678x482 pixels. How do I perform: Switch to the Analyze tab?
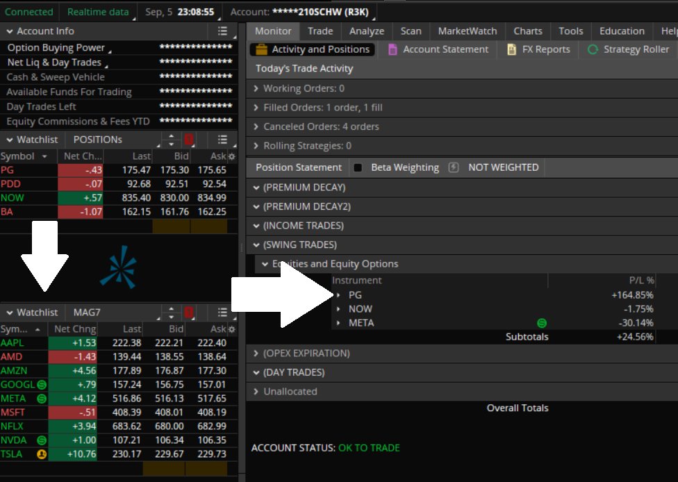coord(367,31)
